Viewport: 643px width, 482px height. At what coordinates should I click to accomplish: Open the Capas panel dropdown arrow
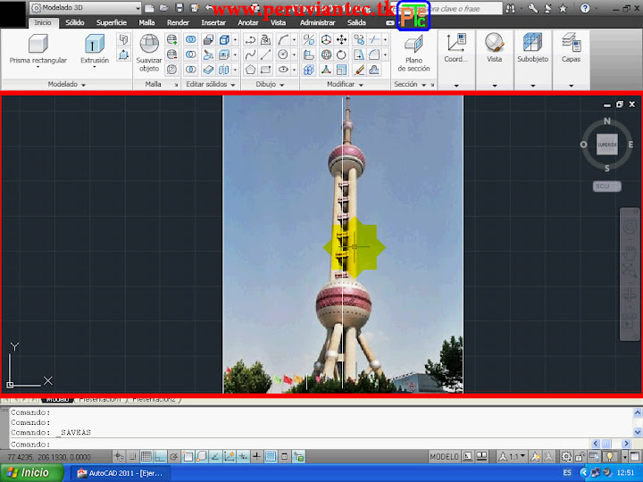(x=572, y=86)
